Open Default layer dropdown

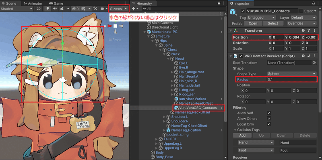[x=303, y=18]
